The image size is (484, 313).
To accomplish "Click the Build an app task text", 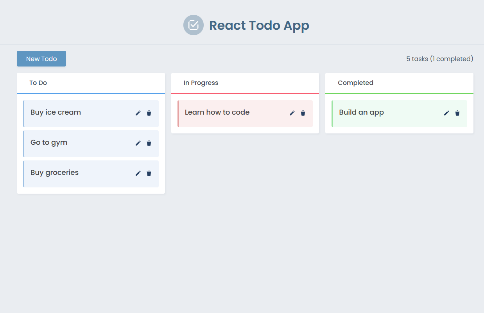I will pos(361,113).
